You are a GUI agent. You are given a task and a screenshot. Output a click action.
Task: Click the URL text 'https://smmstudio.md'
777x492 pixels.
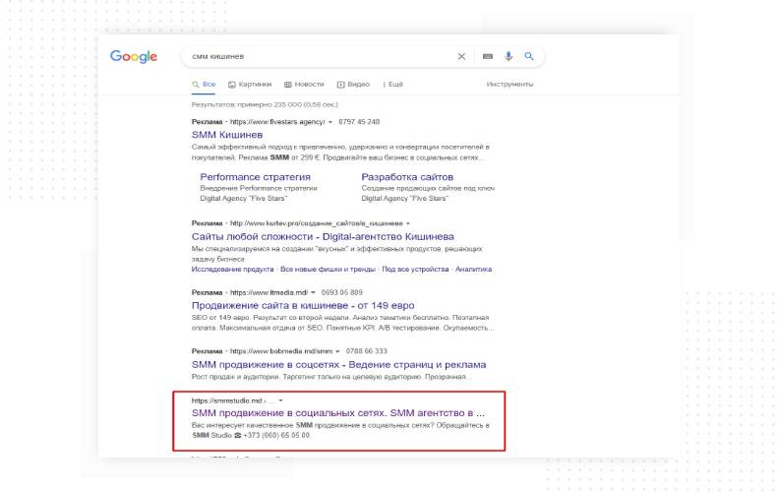(226, 400)
